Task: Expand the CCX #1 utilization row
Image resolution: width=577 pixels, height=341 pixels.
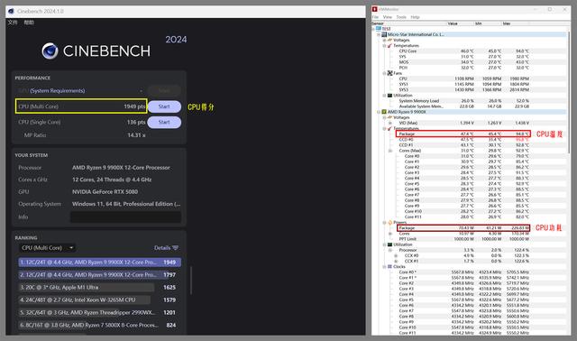Action: (x=396, y=261)
